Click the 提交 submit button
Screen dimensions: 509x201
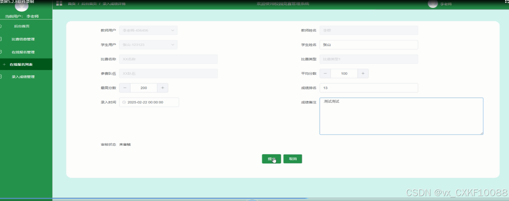pyautogui.click(x=271, y=159)
